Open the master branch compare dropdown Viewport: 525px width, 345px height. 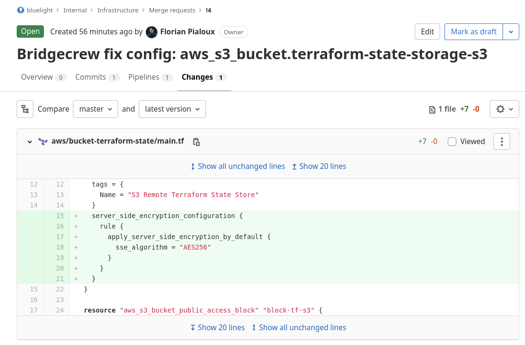pyautogui.click(x=95, y=109)
